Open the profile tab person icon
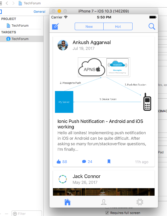Viewport: 167px width, 216px height. point(104,202)
